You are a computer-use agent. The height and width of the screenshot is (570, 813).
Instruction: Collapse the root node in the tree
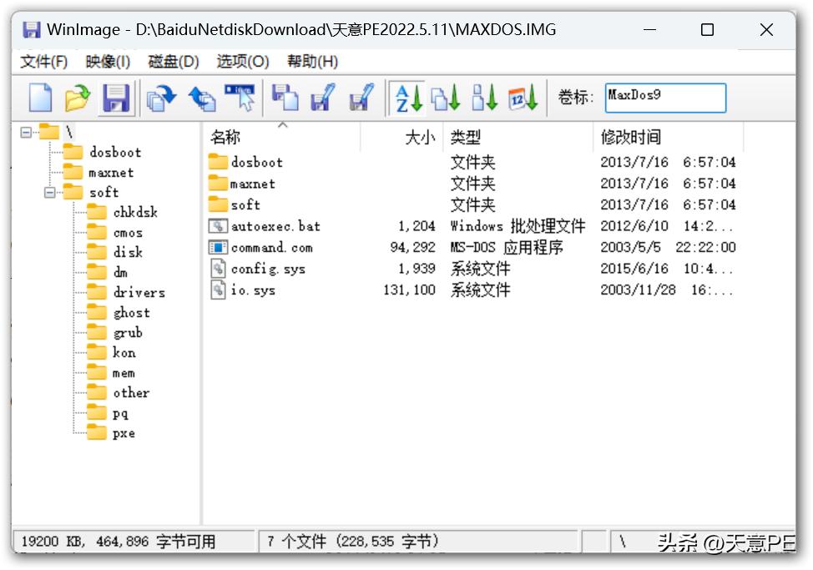coord(26,133)
